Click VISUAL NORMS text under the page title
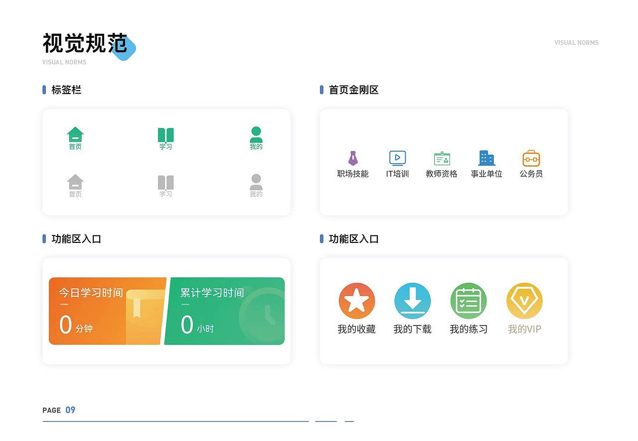The height and width of the screenshot is (441, 638). click(64, 62)
